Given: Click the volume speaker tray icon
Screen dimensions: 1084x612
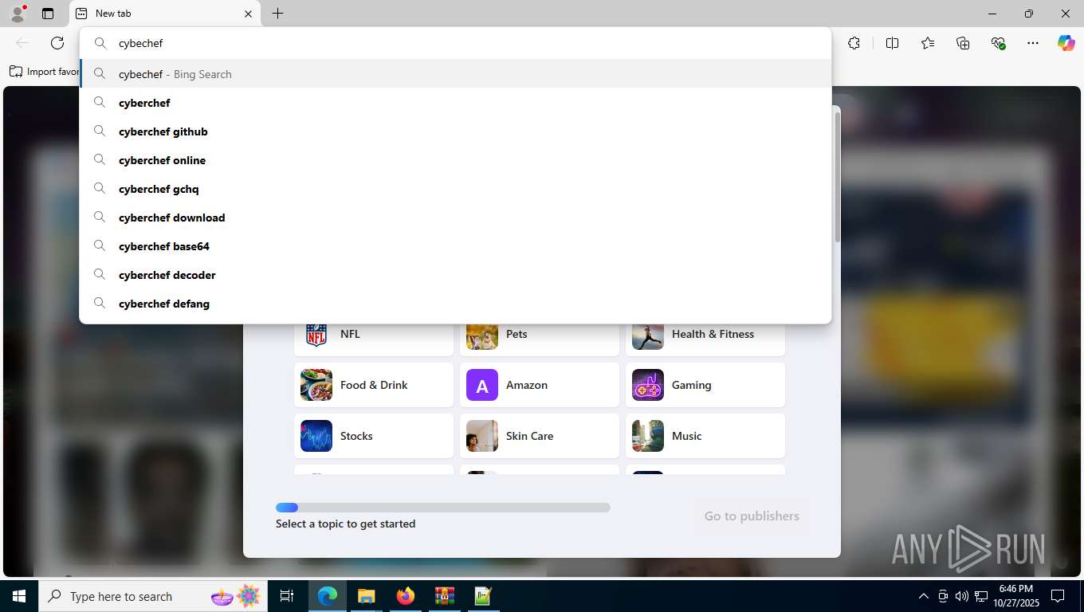Looking at the screenshot, I should point(962,596).
